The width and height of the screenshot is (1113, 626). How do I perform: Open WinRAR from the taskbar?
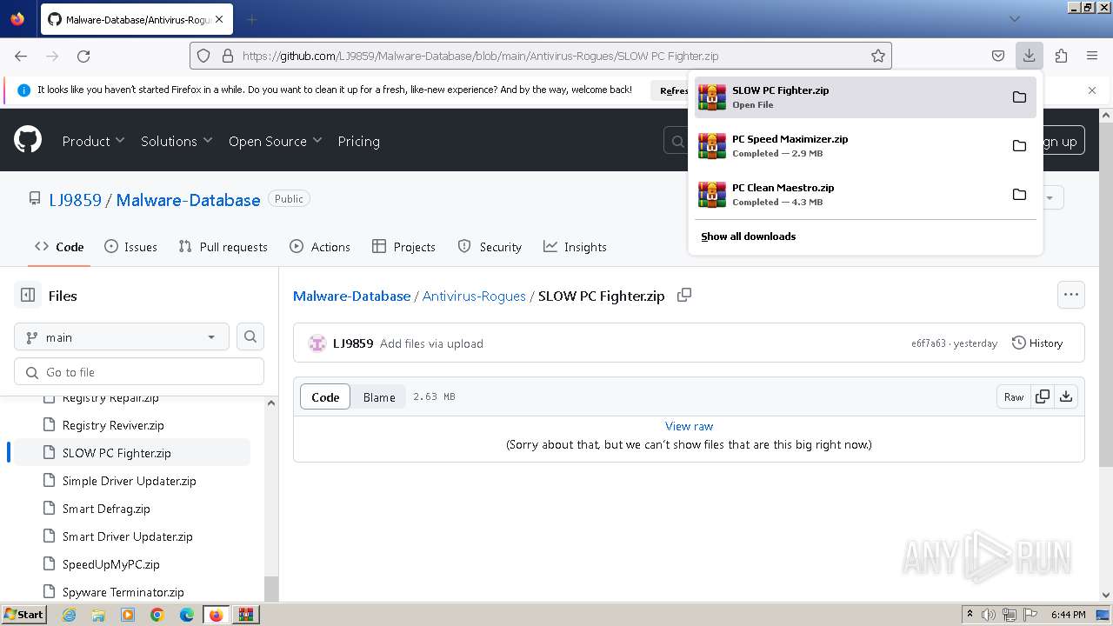click(245, 615)
